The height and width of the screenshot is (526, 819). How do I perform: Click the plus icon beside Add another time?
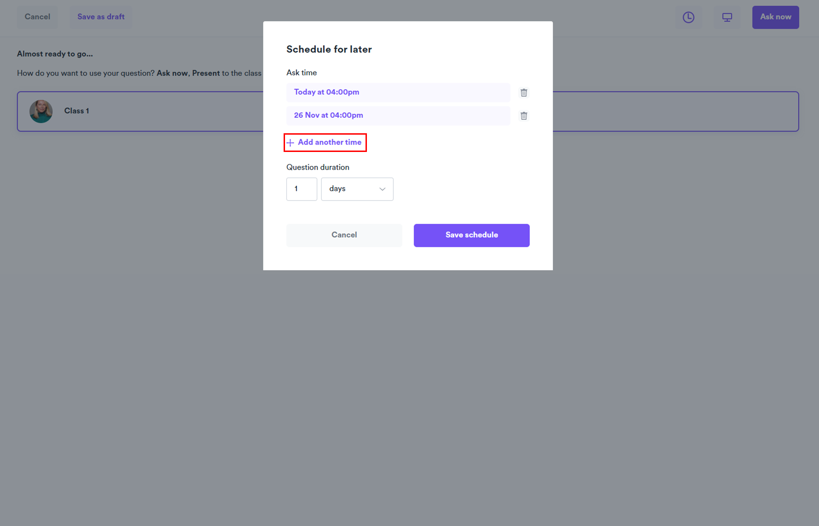[291, 143]
